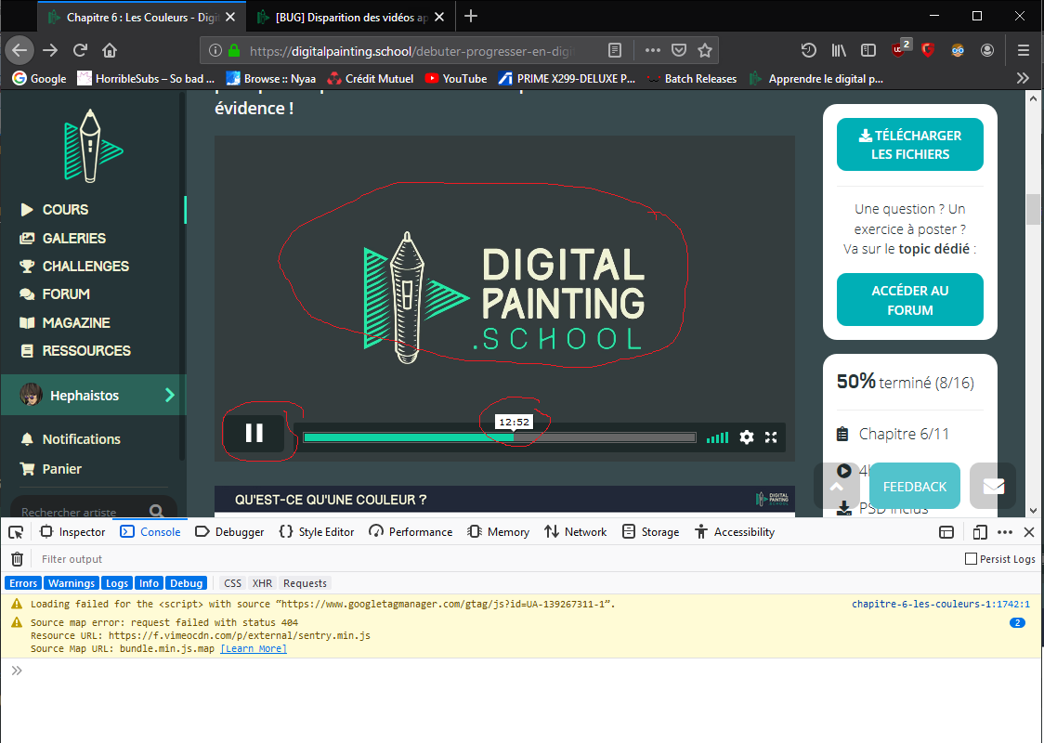This screenshot has width=1044, height=743.
Task: Open the video settings gear
Action: [x=746, y=437]
